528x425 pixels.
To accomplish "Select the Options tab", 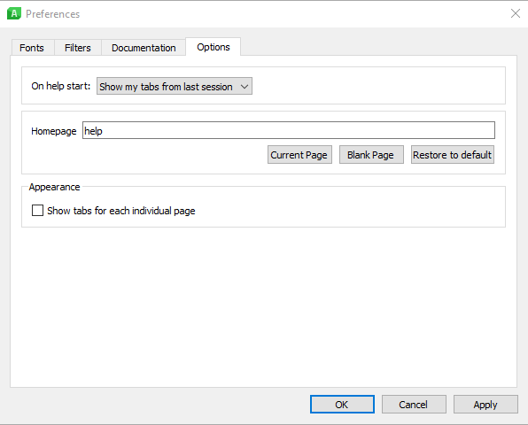I will [214, 47].
